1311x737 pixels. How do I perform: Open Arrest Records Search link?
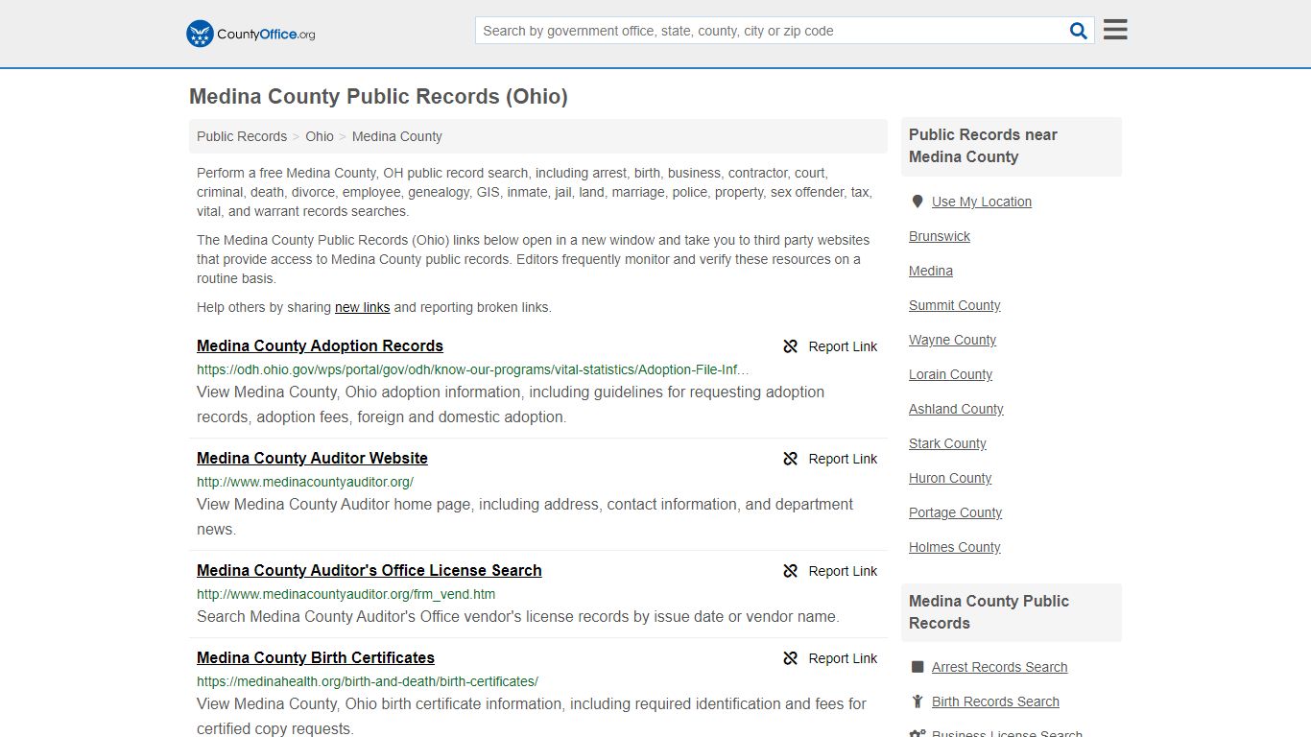click(1000, 667)
